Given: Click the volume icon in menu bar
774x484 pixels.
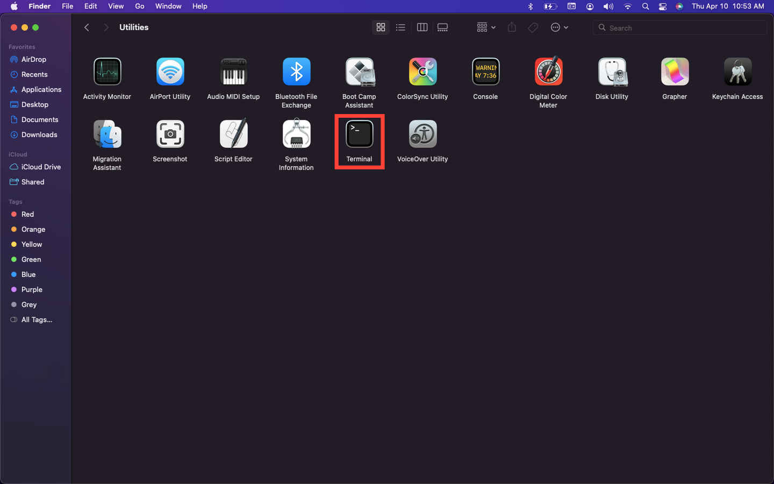Looking at the screenshot, I should [x=608, y=6].
